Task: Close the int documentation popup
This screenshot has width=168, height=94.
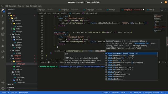Action: [x=103, y=54]
